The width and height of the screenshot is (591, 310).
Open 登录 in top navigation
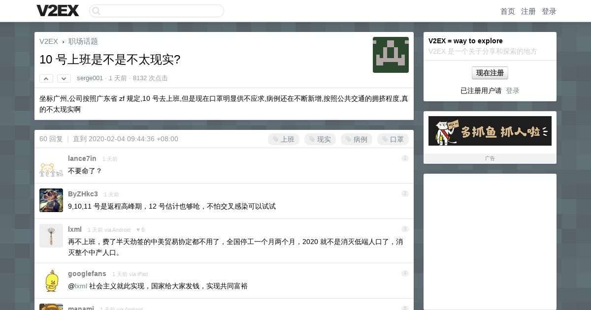[x=549, y=11]
